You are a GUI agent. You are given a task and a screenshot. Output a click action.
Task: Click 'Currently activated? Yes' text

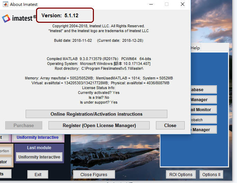coord(99,93)
